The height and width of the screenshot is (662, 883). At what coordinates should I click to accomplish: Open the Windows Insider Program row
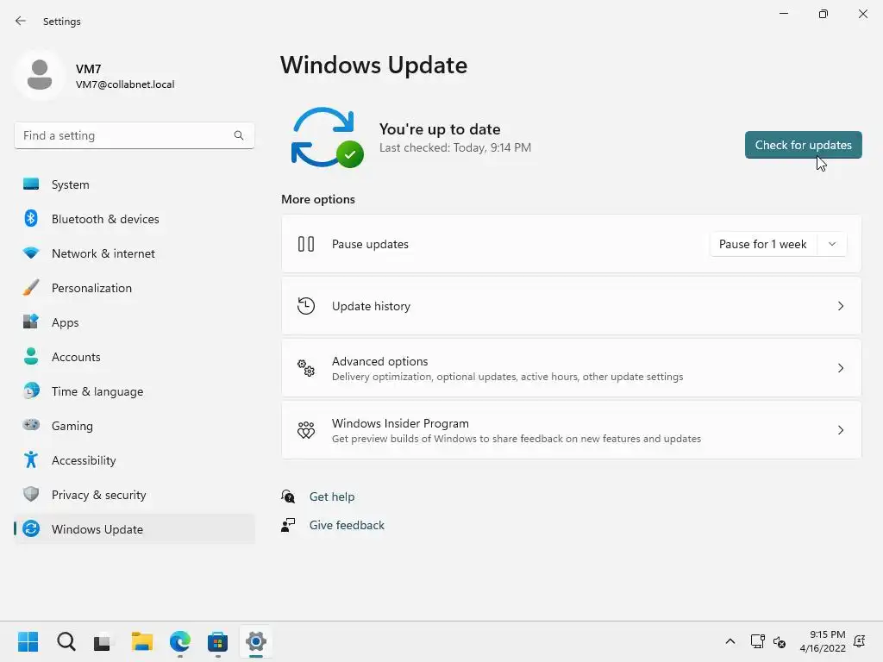(571, 430)
